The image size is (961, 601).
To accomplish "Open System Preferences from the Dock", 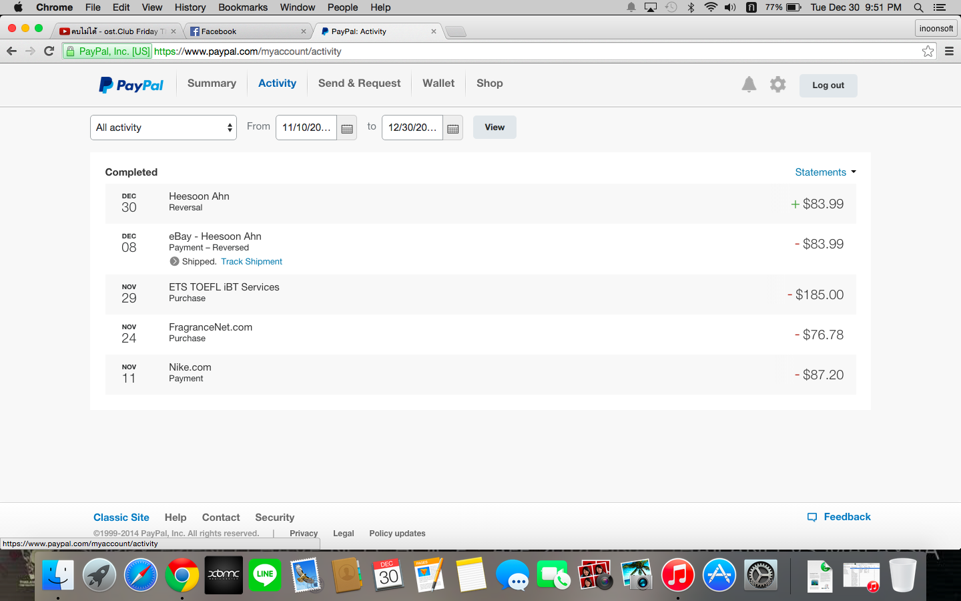I will (761, 575).
